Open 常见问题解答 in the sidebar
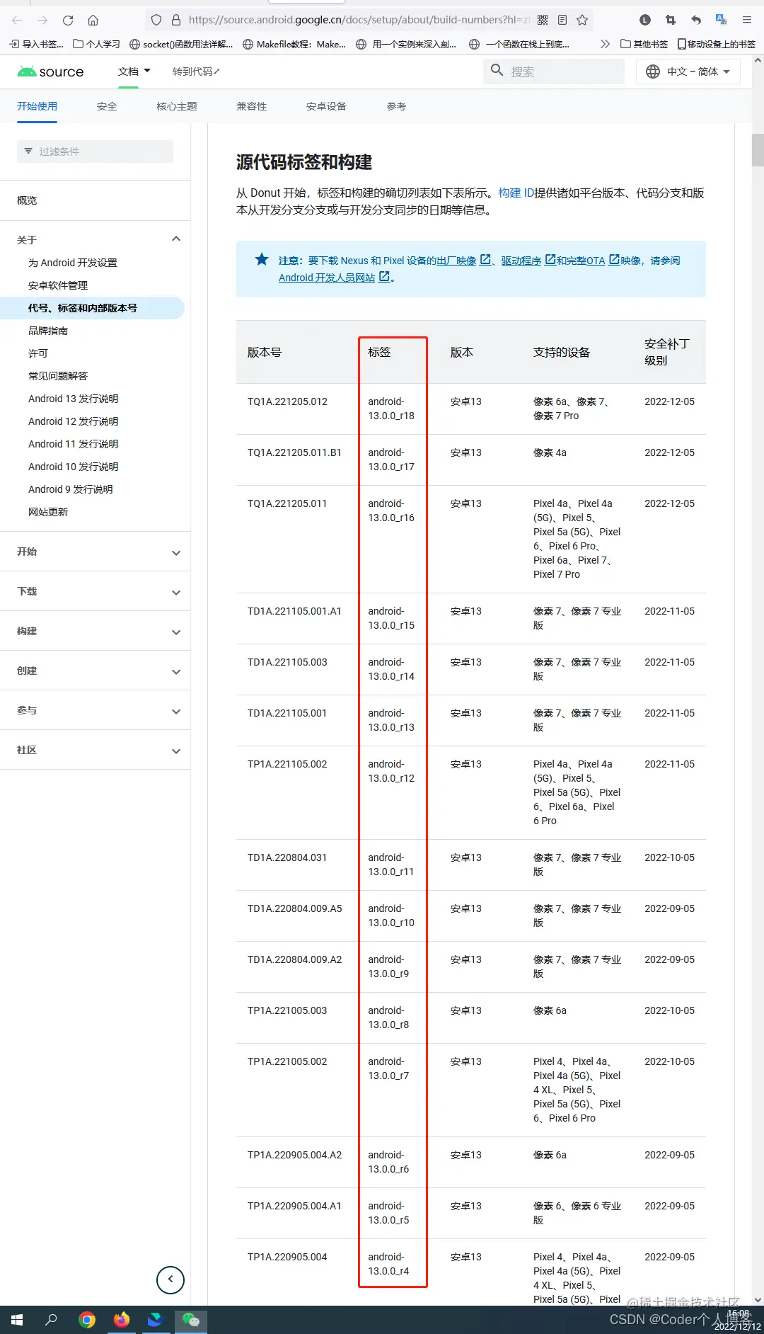 pos(58,376)
